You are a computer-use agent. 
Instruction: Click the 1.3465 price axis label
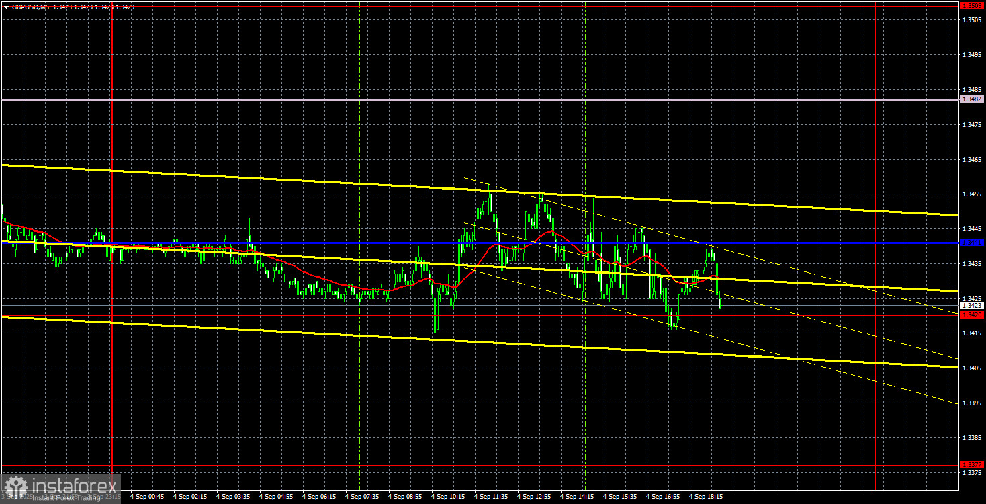pos(972,160)
